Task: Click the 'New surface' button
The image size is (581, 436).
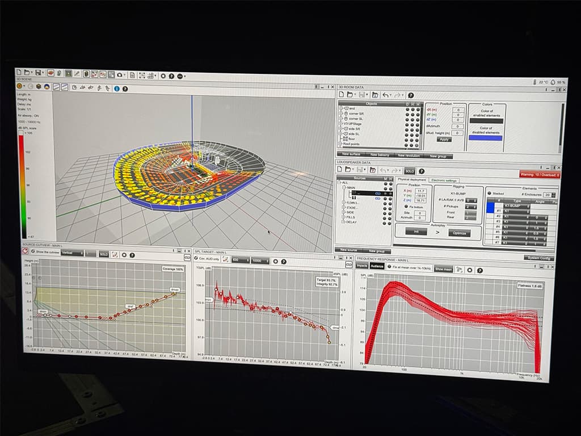Action: 351,154
